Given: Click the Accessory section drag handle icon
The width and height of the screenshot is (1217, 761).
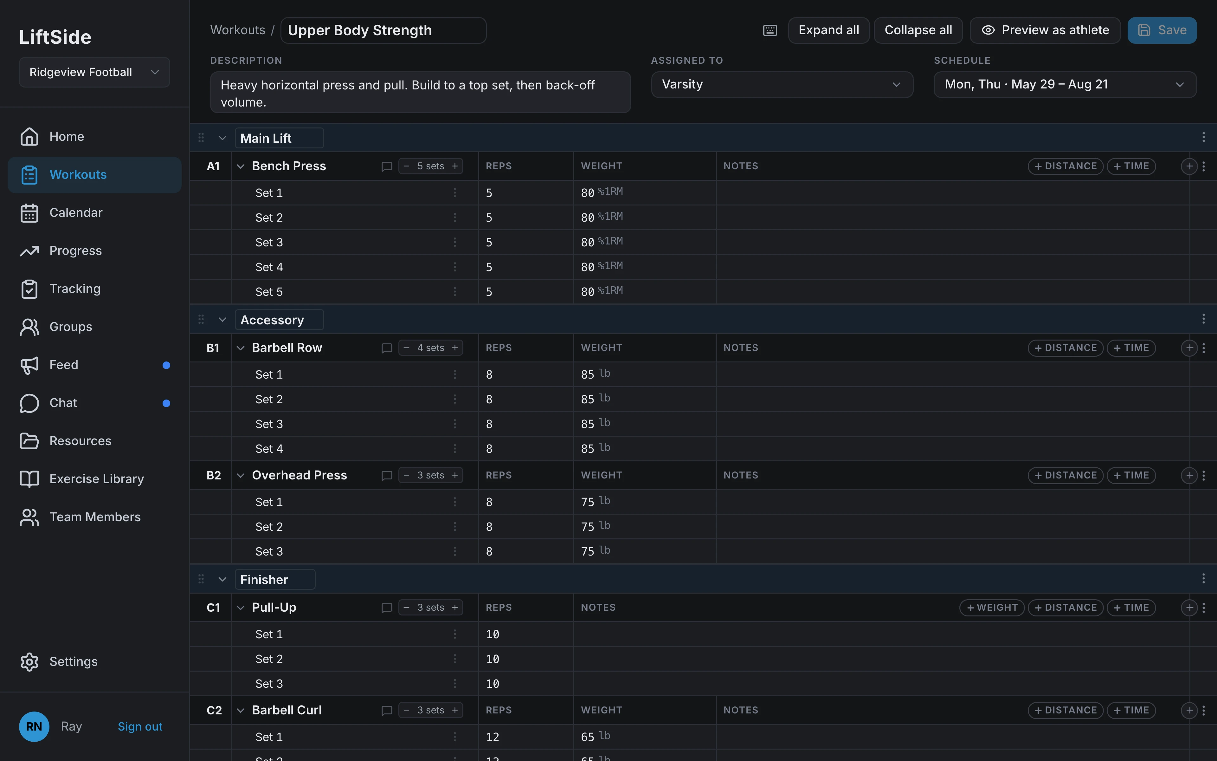Looking at the screenshot, I should click(x=201, y=319).
